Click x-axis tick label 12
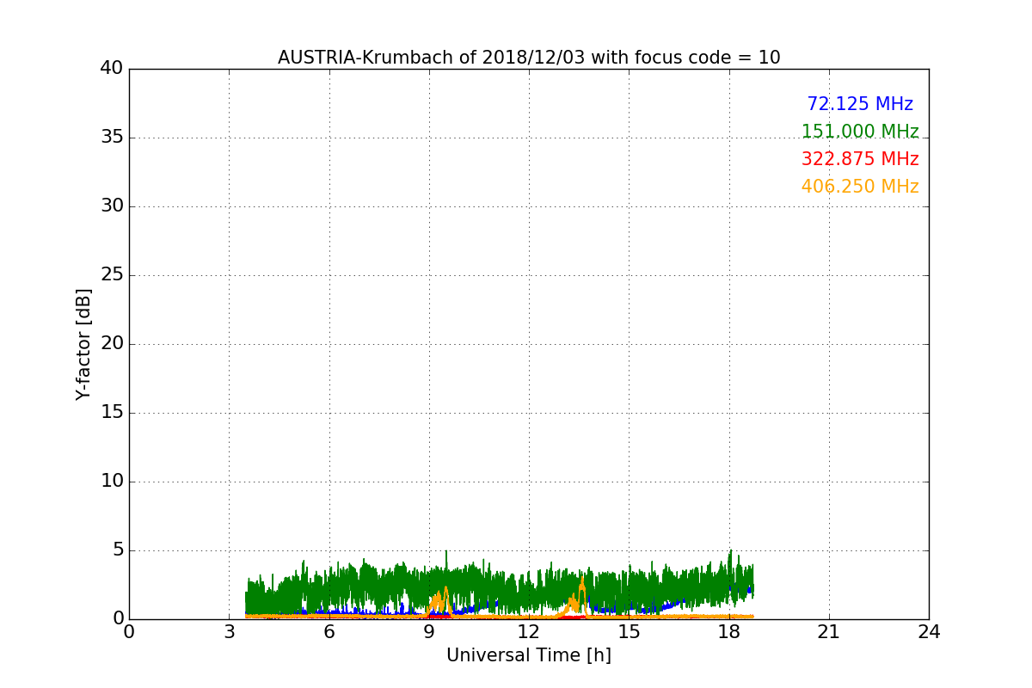Viewport: 1032px width, 688px height. click(x=529, y=631)
